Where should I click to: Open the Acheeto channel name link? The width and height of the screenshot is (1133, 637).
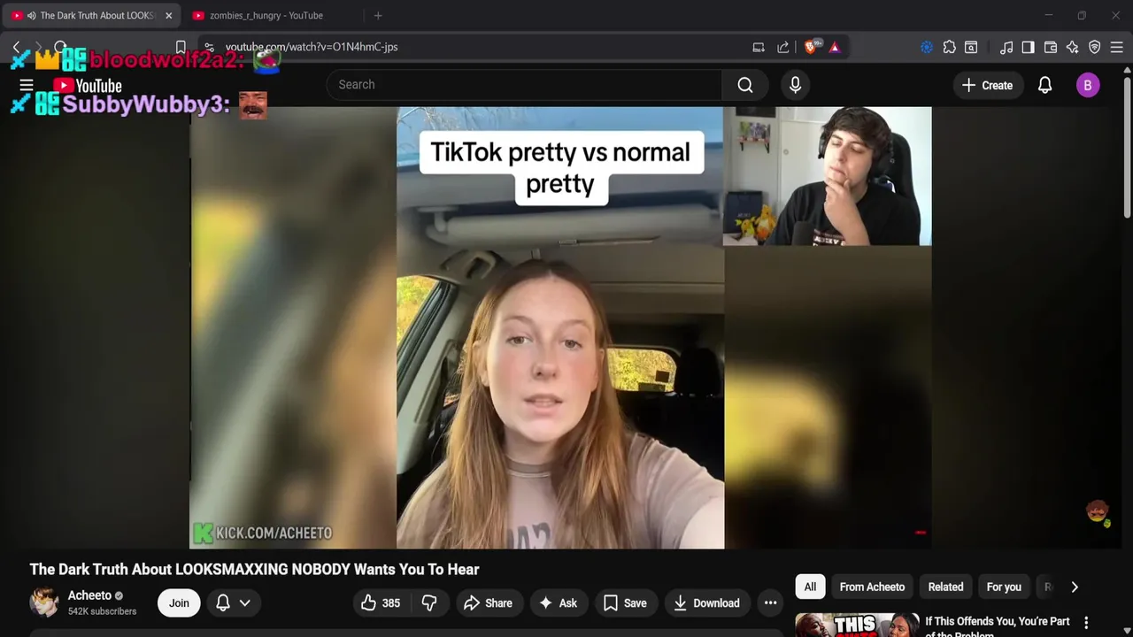click(x=89, y=595)
